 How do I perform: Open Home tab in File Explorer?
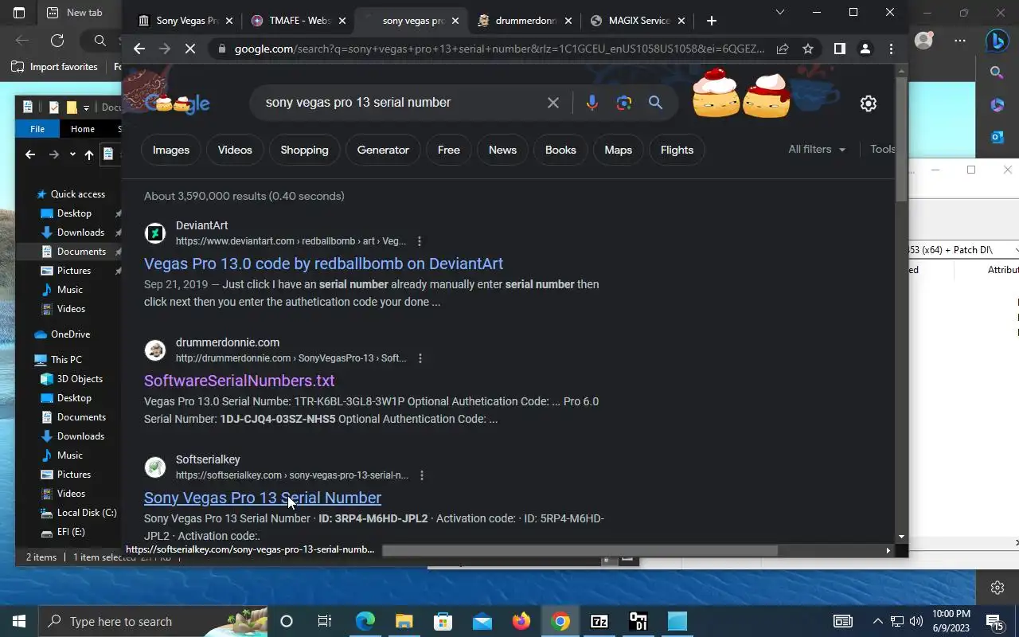click(x=83, y=129)
